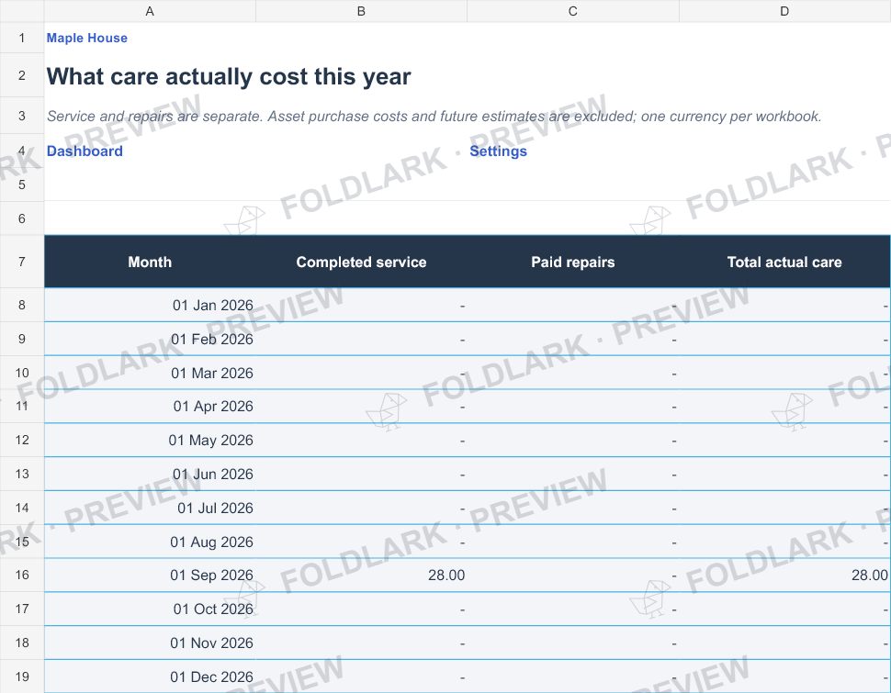Select the '01 Oct 2026' cell
The width and height of the screenshot is (891, 693).
coord(150,609)
